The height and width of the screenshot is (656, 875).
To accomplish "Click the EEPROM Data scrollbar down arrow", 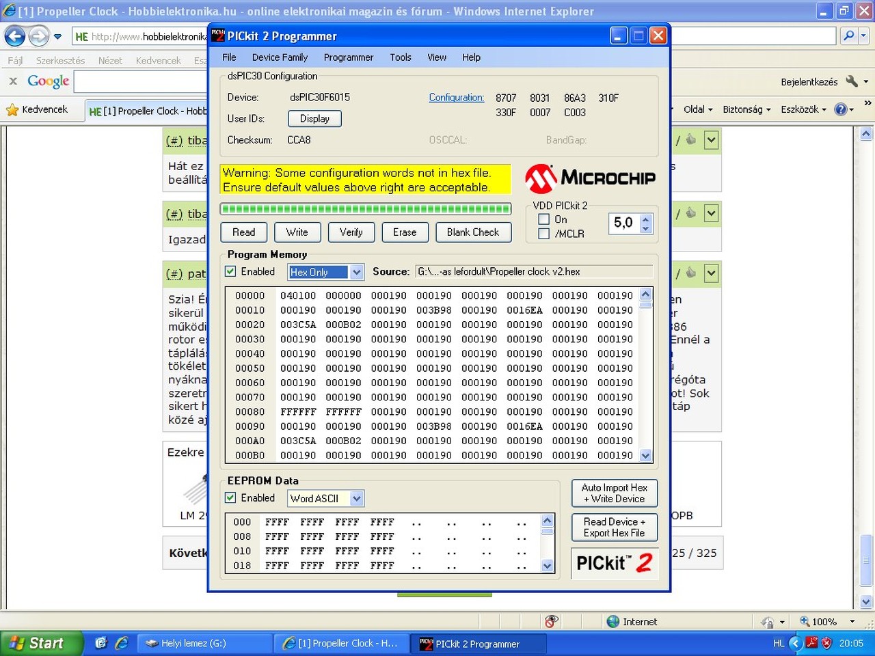I will click(547, 565).
